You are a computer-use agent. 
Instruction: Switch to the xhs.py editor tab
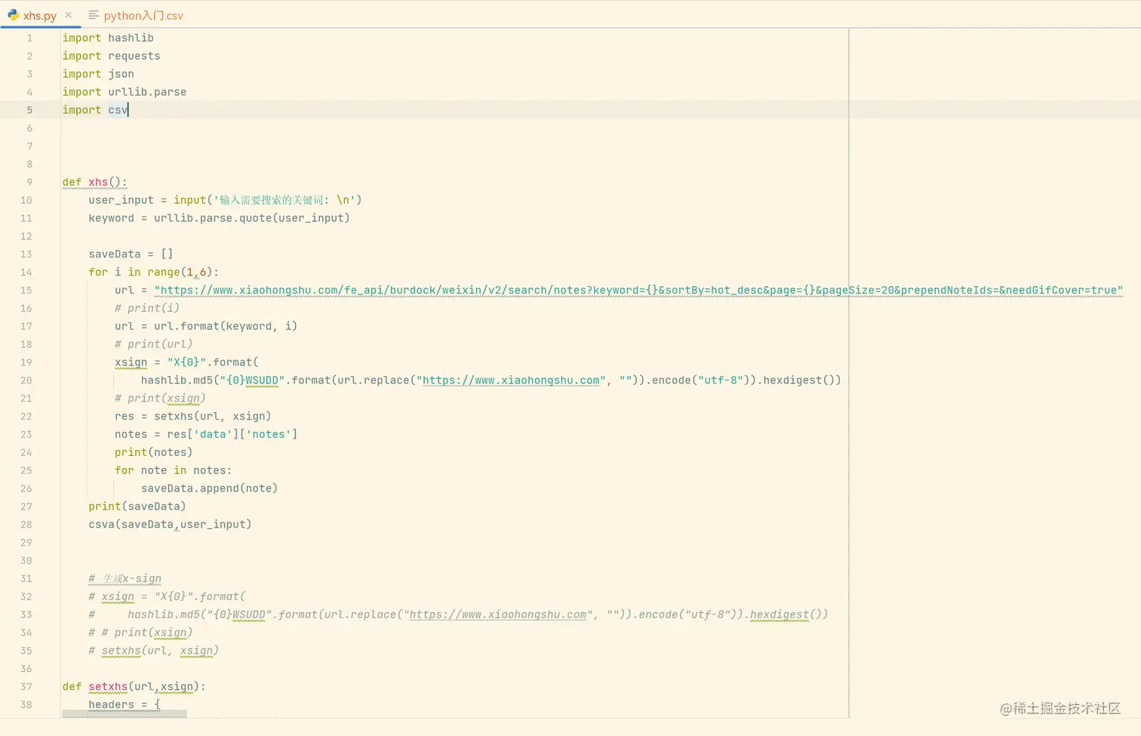click(x=39, y=15)
